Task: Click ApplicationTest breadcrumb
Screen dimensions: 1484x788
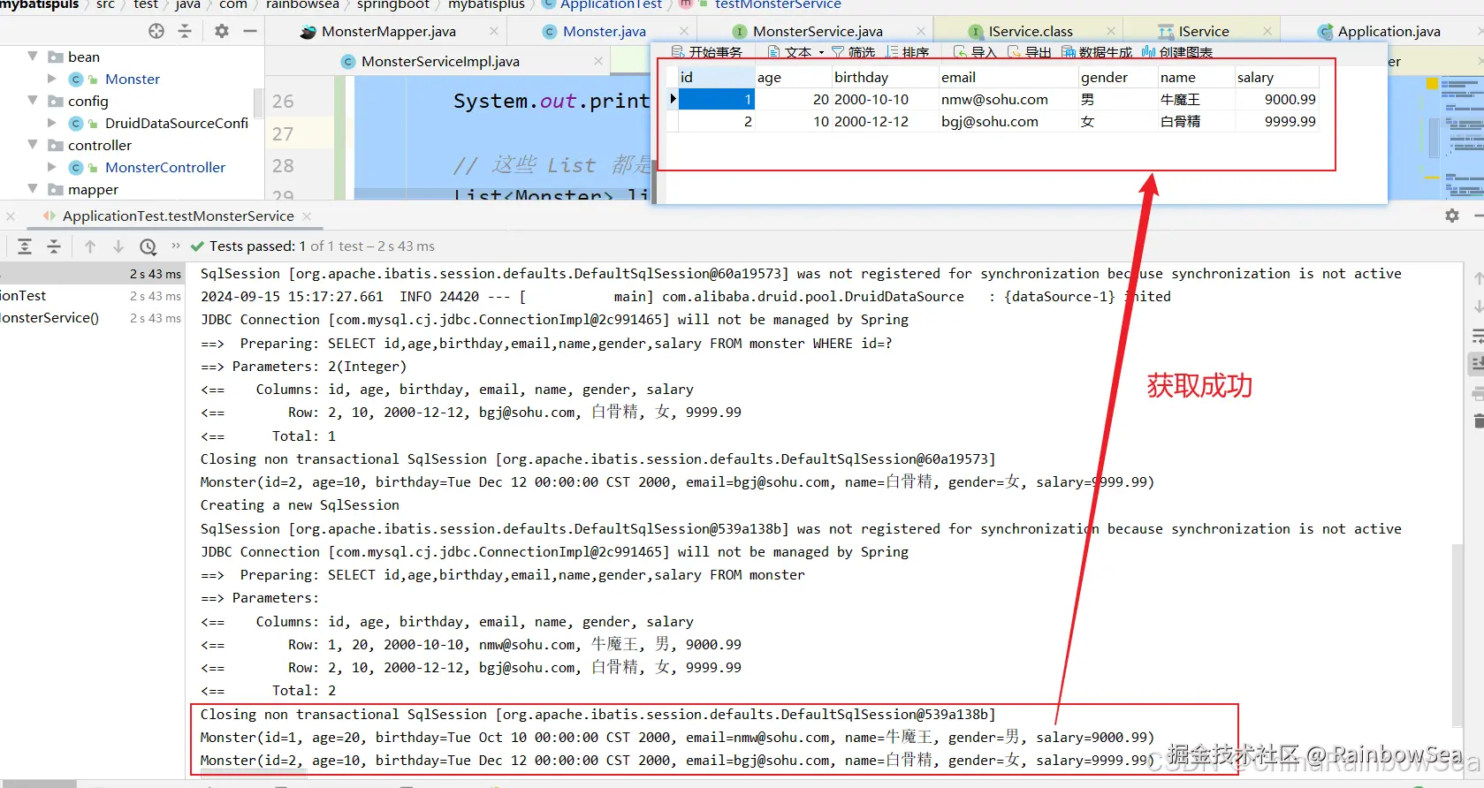Action: 611,4
